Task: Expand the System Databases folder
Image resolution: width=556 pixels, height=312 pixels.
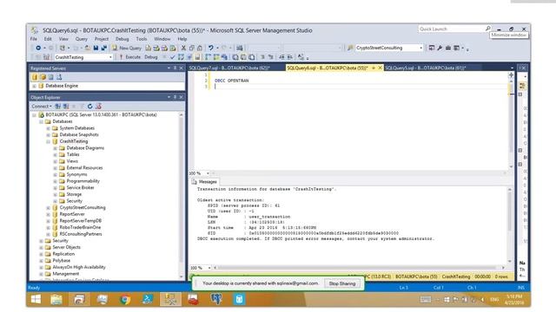Action: [49, 128]
